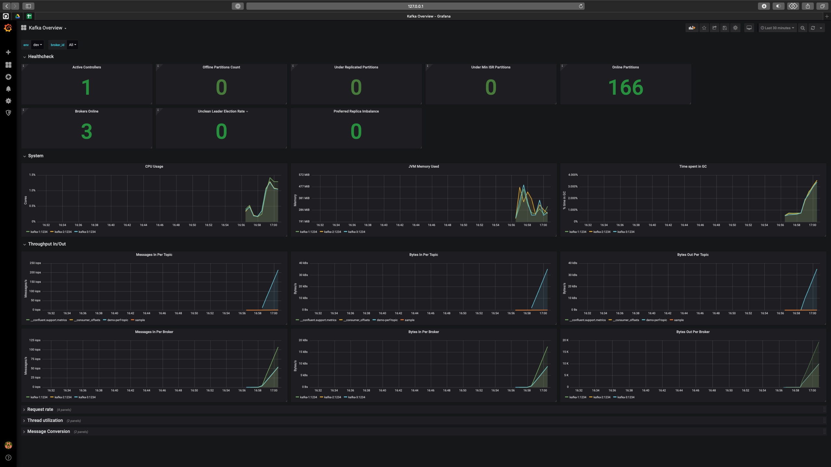Click the Add panel icon

coord(692,28)
